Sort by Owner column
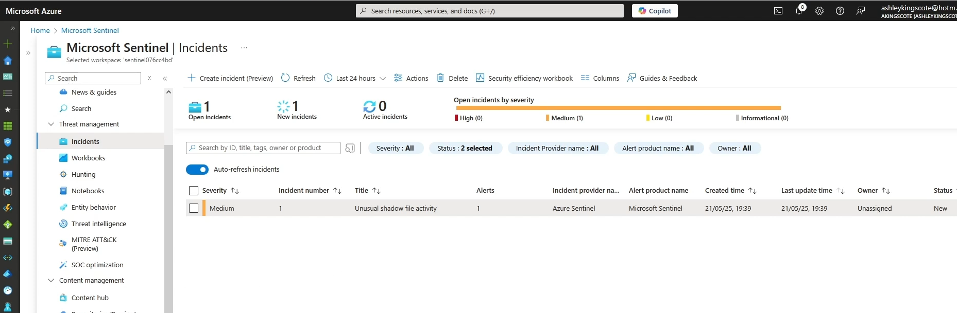This screenshot has height=313, width=957. (x=874, y=191)
